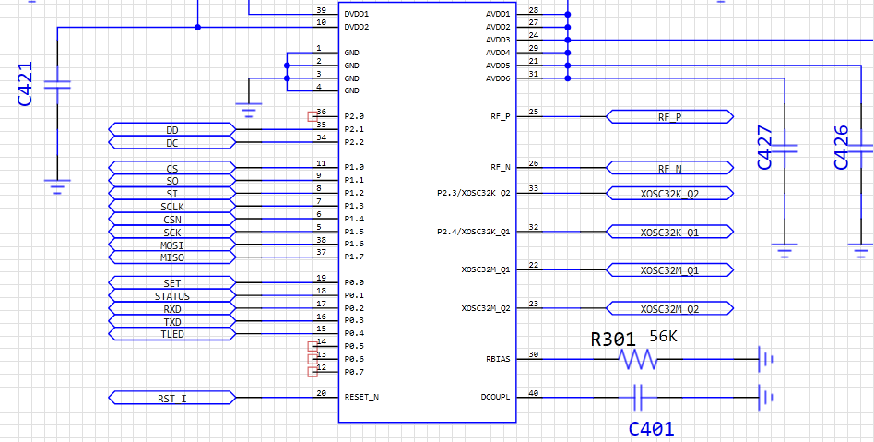Select the DD net port
874x442 pixels.
pyautogui.click(x=172, y=129)
